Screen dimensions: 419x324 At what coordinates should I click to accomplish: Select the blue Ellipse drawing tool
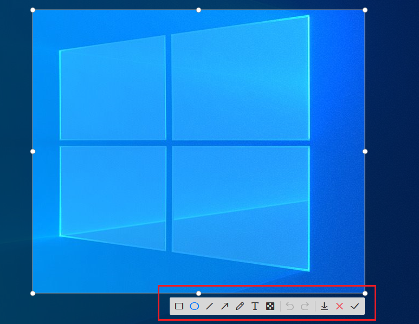pyautogui.click(x=194, y=306)
